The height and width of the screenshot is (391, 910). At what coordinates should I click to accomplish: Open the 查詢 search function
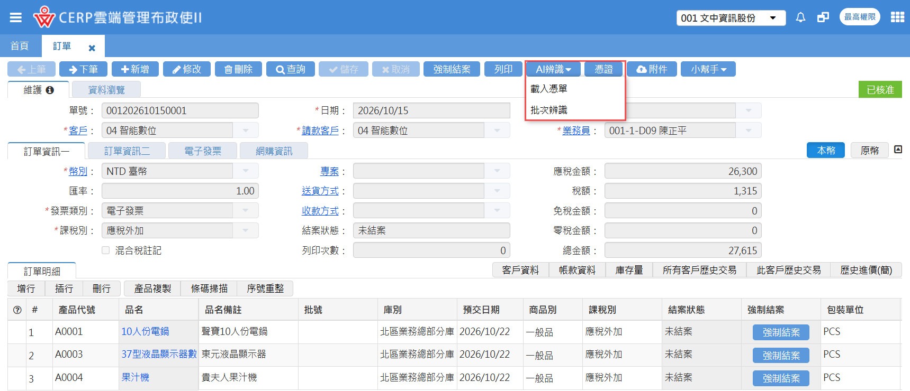(291, 69)
